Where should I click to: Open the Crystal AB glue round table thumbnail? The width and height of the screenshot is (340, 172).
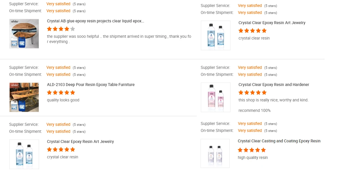24,34
